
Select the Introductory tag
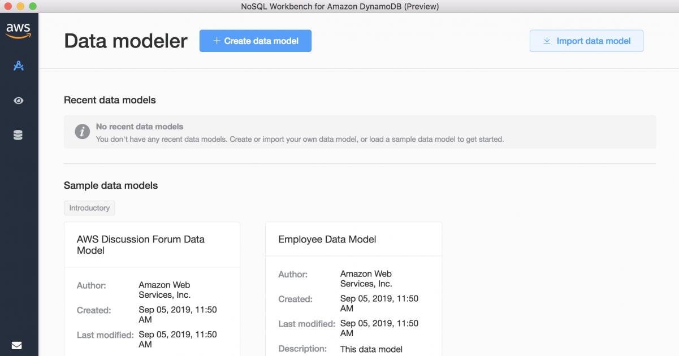click(x=89, y=208)
